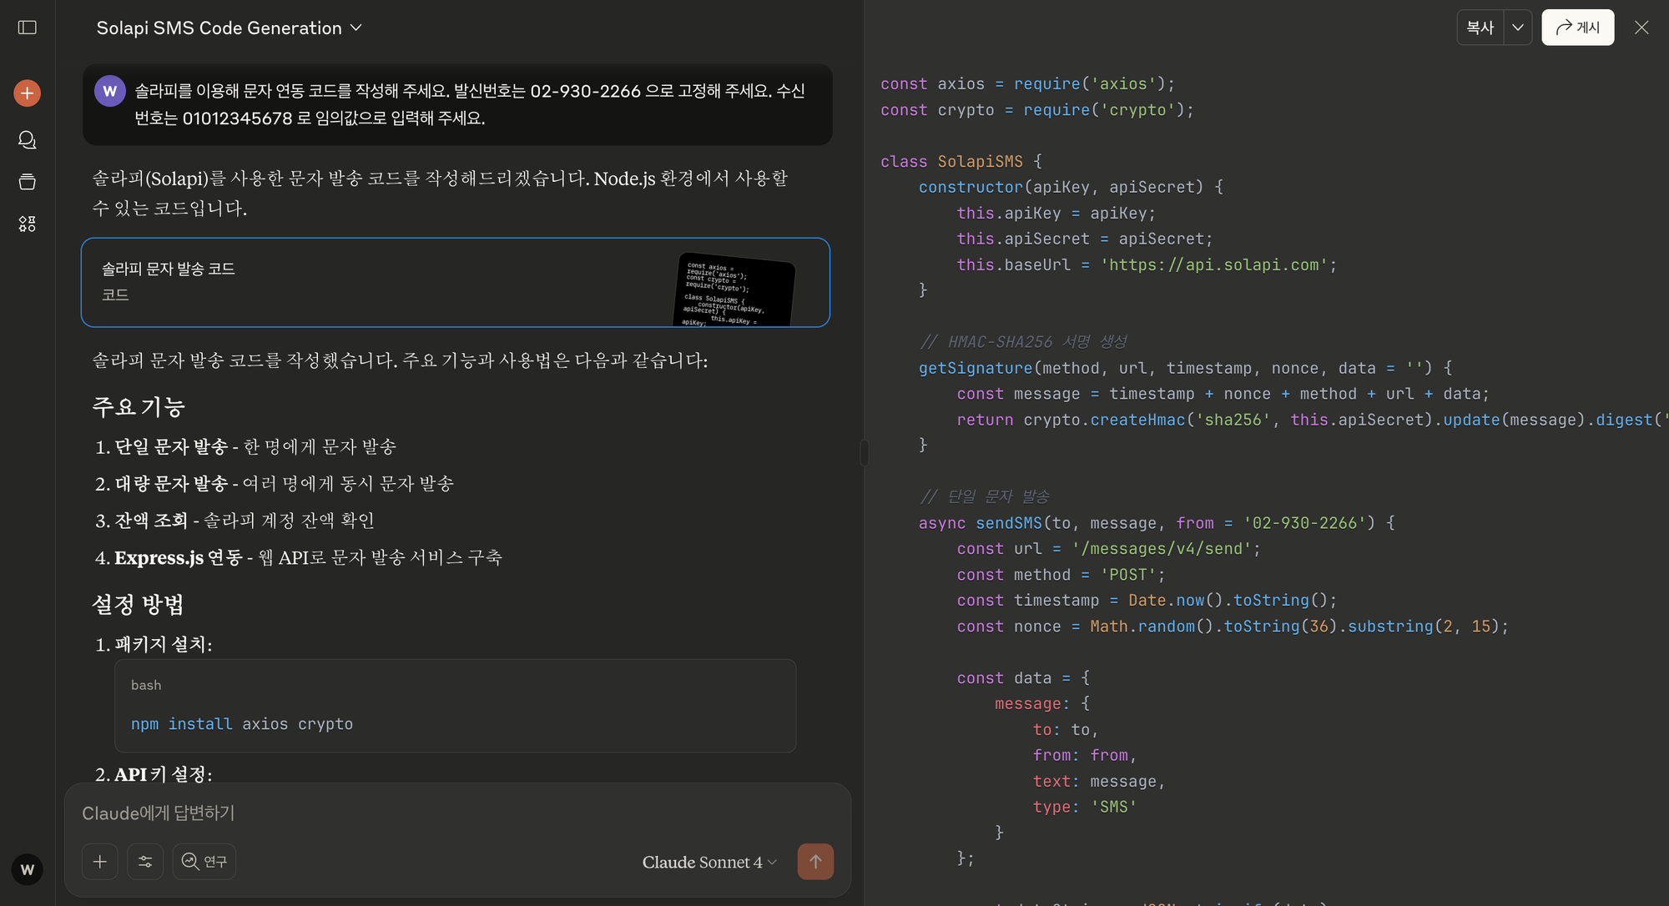The height and width of the screenshot is (906, 1669).
Task: Click the 게시 publish button
Action: click(1578, 28)
